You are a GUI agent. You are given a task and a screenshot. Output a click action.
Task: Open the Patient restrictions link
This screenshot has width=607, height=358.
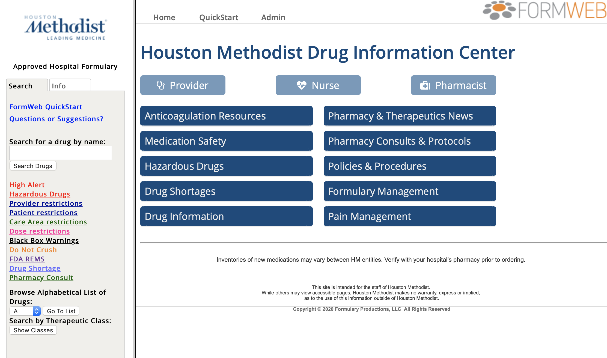[43, 213]
